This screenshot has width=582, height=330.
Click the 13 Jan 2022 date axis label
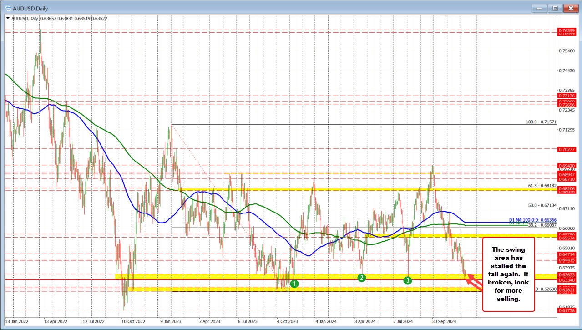[x=17, y=321]
